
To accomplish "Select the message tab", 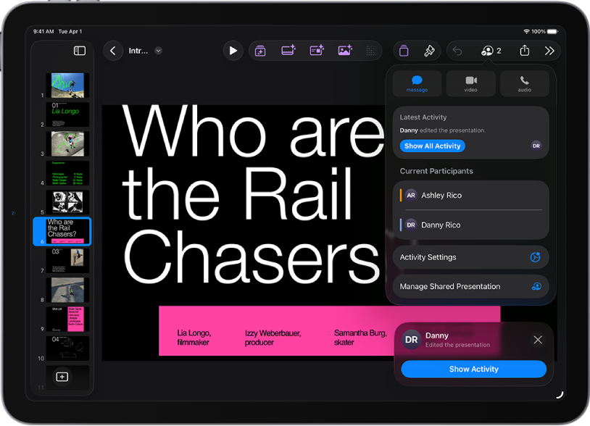I will pos(417,83).
